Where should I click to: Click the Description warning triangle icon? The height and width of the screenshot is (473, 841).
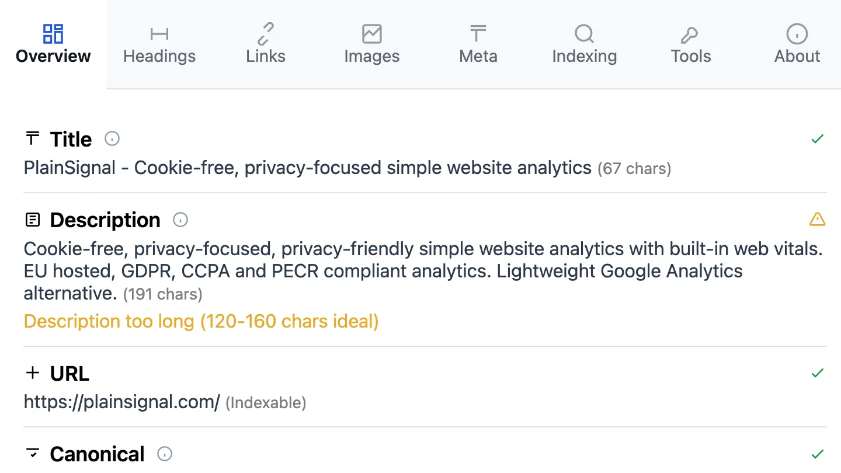[x=817, y=220]
